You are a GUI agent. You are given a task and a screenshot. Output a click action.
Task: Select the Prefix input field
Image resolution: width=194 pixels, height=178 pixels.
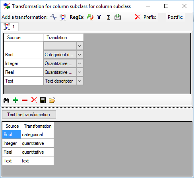162,17
